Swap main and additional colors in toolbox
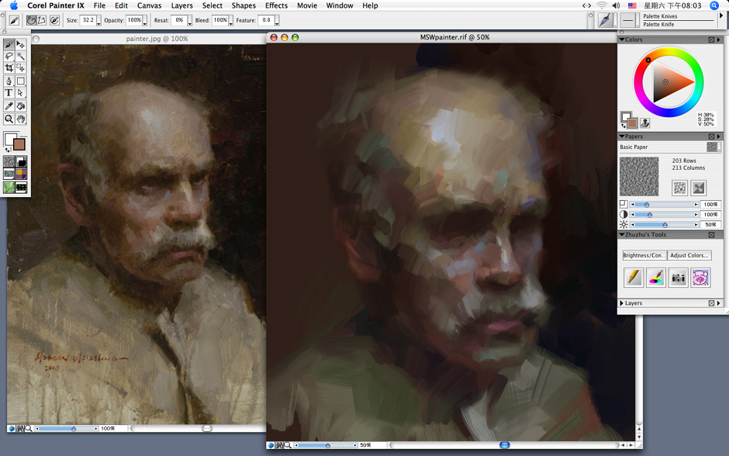729x456 pixels. tap(7, 150)
